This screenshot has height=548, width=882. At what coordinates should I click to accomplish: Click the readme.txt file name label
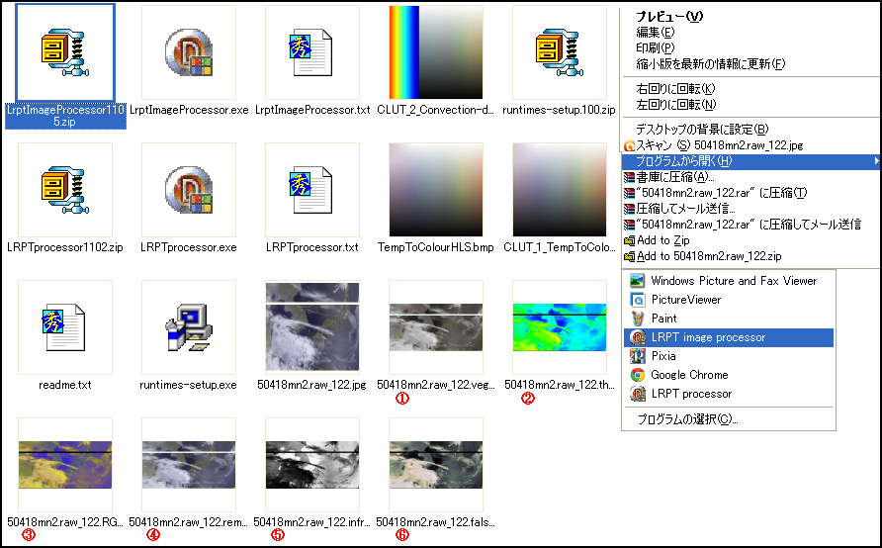tap(65, 385)
